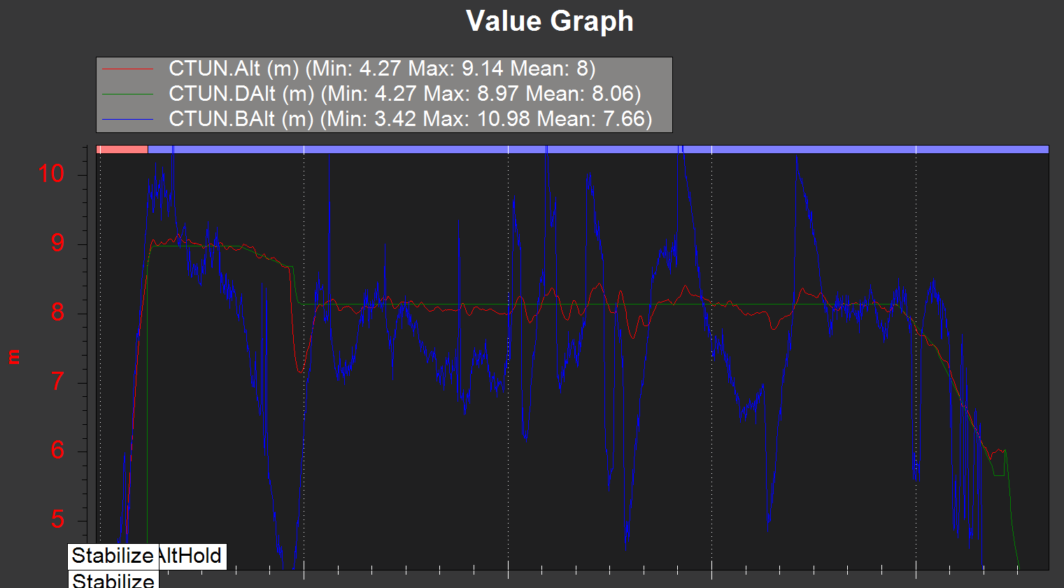Click the y-axis value 7

pyautogui.click(x=58, y=381)
